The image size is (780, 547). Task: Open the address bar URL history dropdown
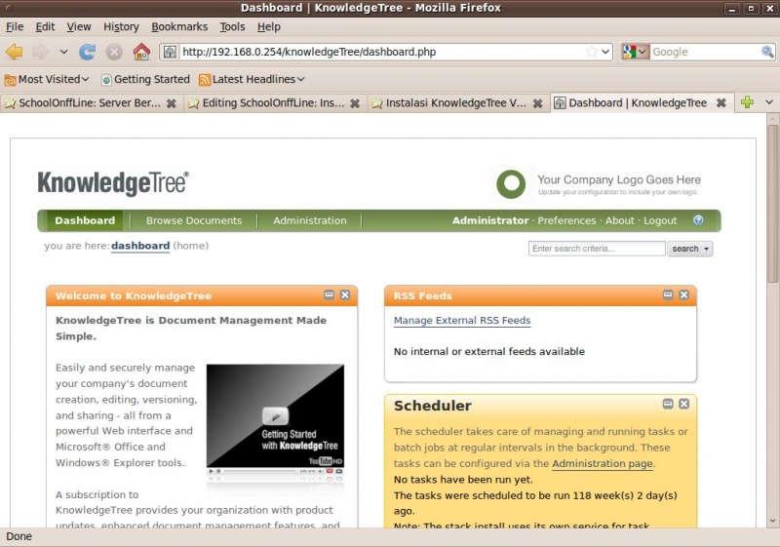pyautogui.click(x=605, y=52)
